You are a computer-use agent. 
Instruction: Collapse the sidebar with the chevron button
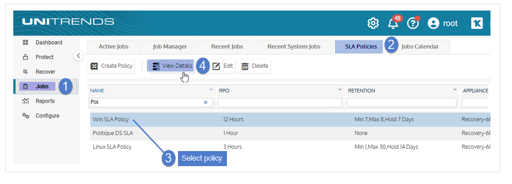pos(78,55)
